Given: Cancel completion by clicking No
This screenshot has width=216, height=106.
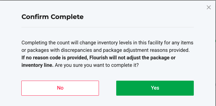Looking at the screenshot, I should [x=60, y=88].
